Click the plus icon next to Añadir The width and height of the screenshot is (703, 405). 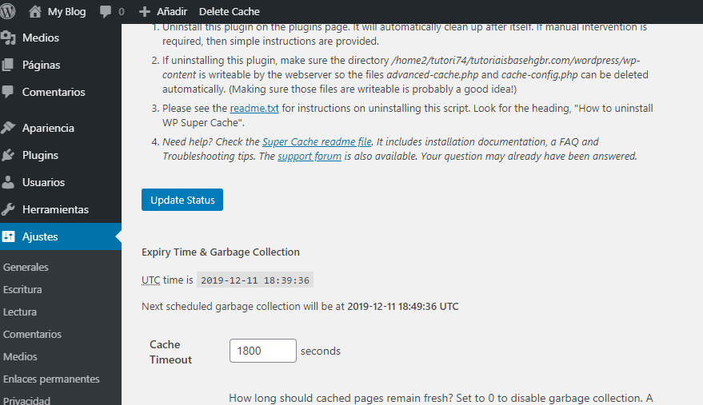[x=145, y=12]
